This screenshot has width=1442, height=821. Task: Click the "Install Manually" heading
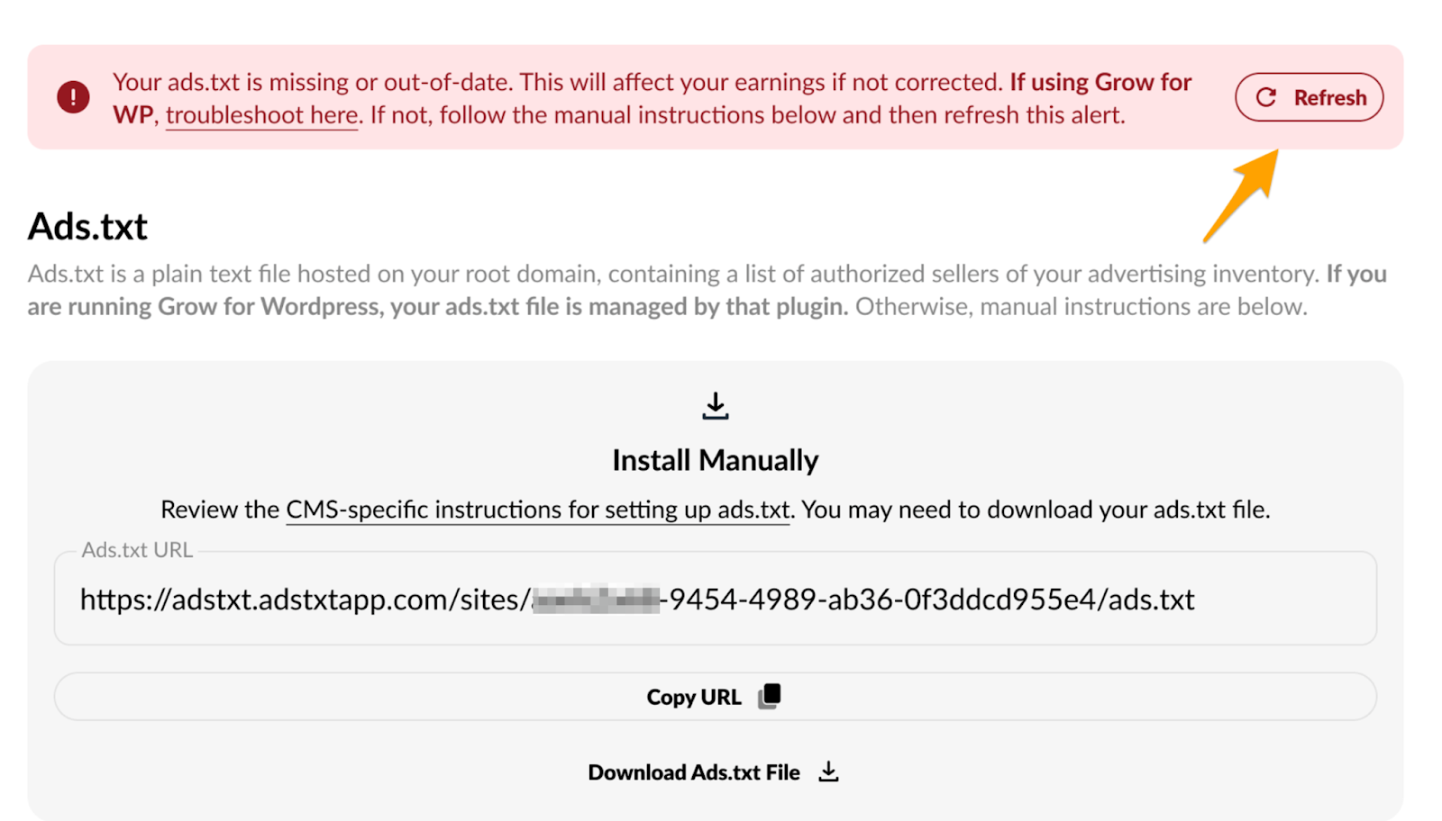pos(715,460)
